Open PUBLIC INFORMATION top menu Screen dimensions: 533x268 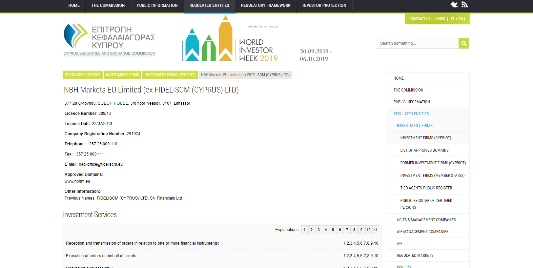(x=157, y=5)
